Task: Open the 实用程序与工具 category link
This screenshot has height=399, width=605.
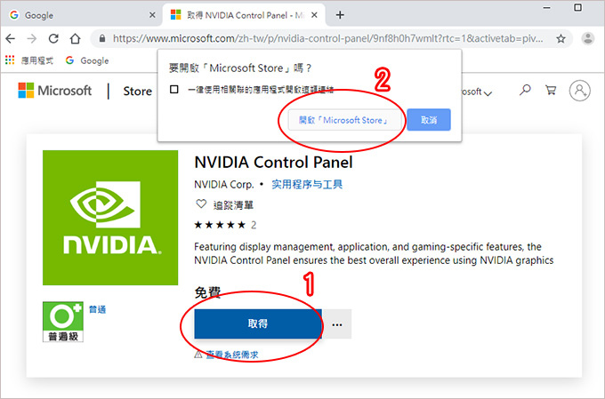Action: pos(307,184)
